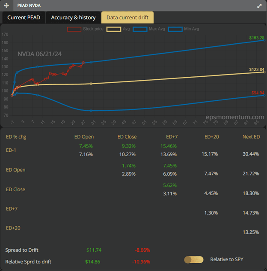Click the move widget cross-arrows icon
Viewport: 267px width, 271px height.
click(x=6, y=6)
